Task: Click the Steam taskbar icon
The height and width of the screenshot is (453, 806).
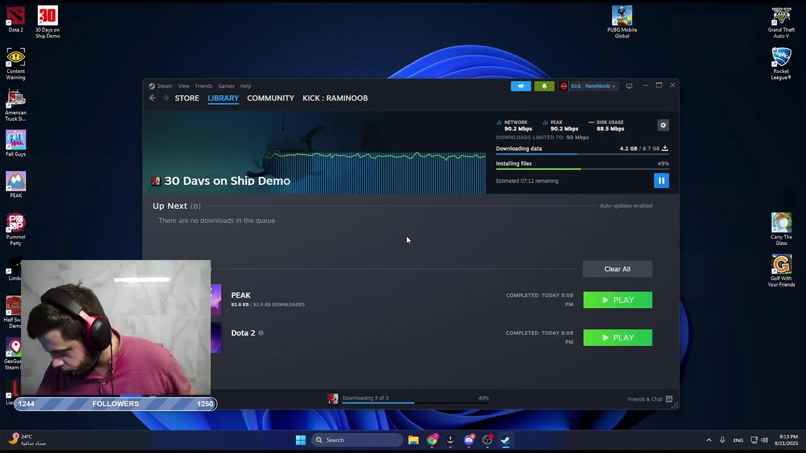Action: tap(505, 440)
